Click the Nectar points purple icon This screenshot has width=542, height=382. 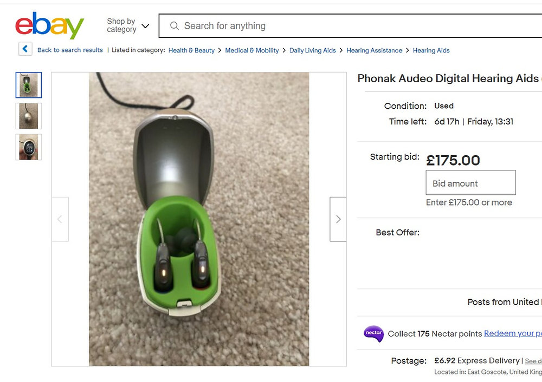coord(373,334)
